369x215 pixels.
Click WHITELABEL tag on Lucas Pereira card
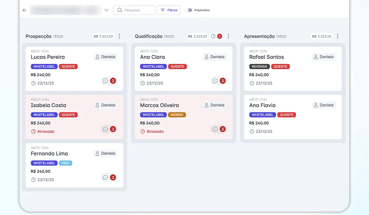tap(44, 67)
